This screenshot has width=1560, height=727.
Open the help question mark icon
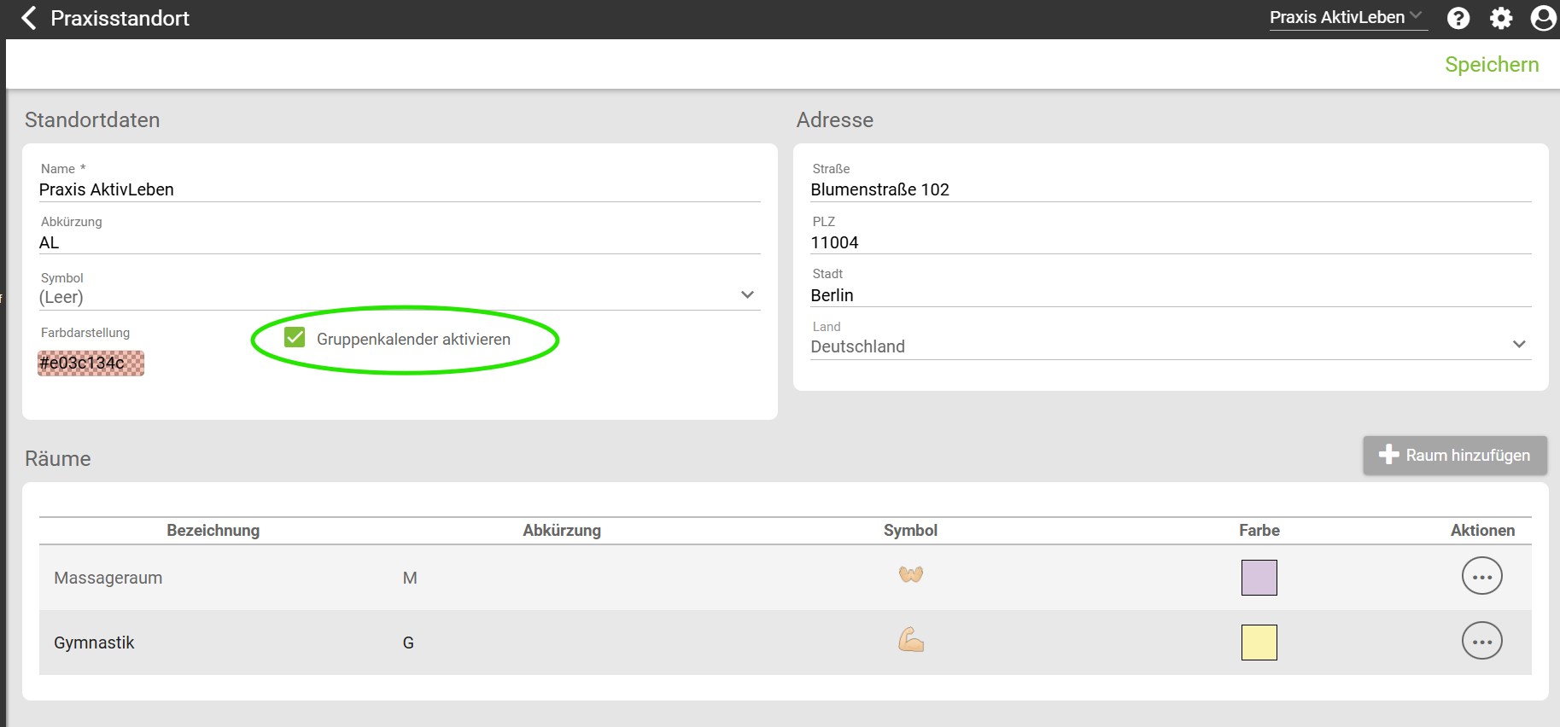pos(1458,18)
